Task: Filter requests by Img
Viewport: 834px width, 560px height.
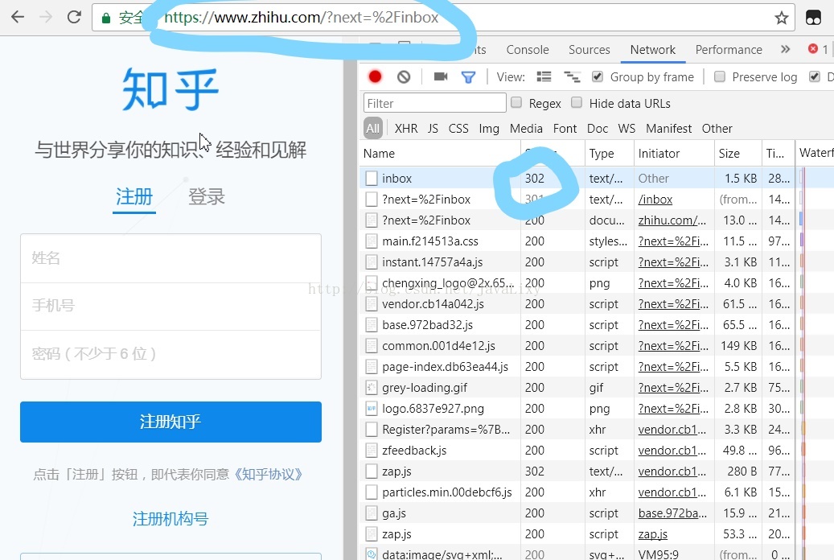Action: [489, 129]
